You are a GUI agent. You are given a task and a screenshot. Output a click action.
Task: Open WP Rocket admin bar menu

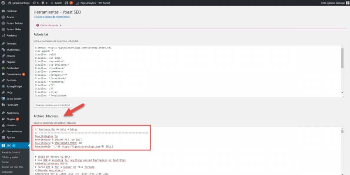(x=104, y=3)
